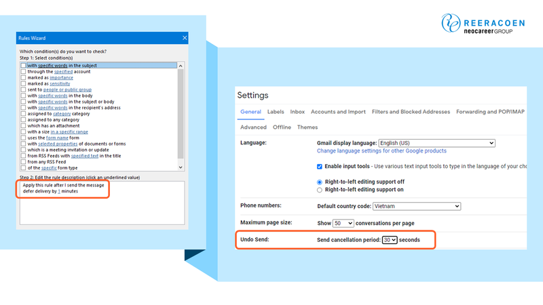Check 'uses the form name form' condition

click(23, 138)
